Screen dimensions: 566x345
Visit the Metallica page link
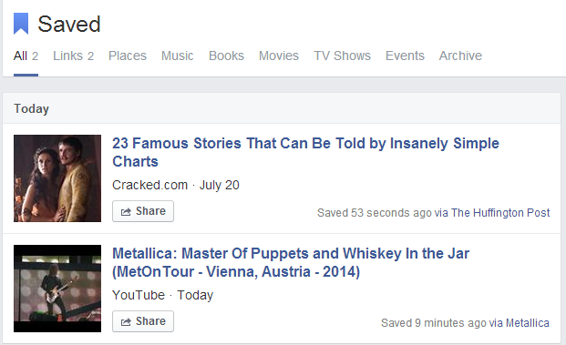[528, 323]
